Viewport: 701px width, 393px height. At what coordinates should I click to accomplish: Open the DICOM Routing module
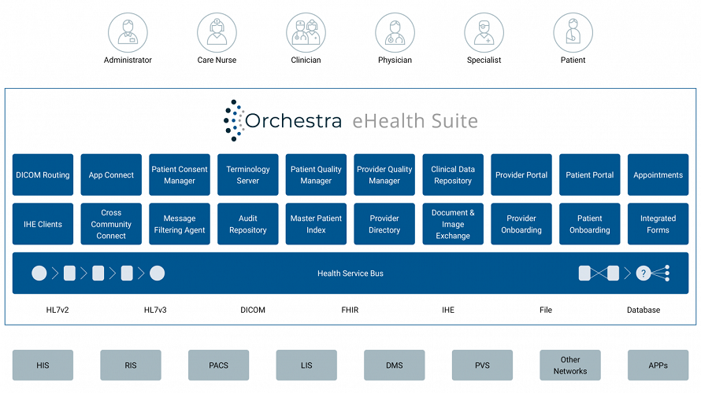point(43,174)
